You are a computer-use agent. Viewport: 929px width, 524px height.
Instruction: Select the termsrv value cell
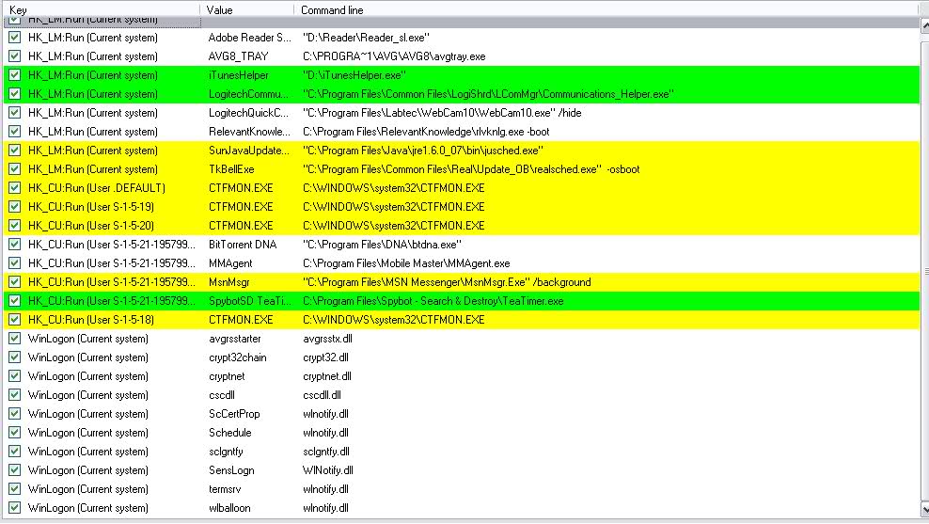(225, 489)
